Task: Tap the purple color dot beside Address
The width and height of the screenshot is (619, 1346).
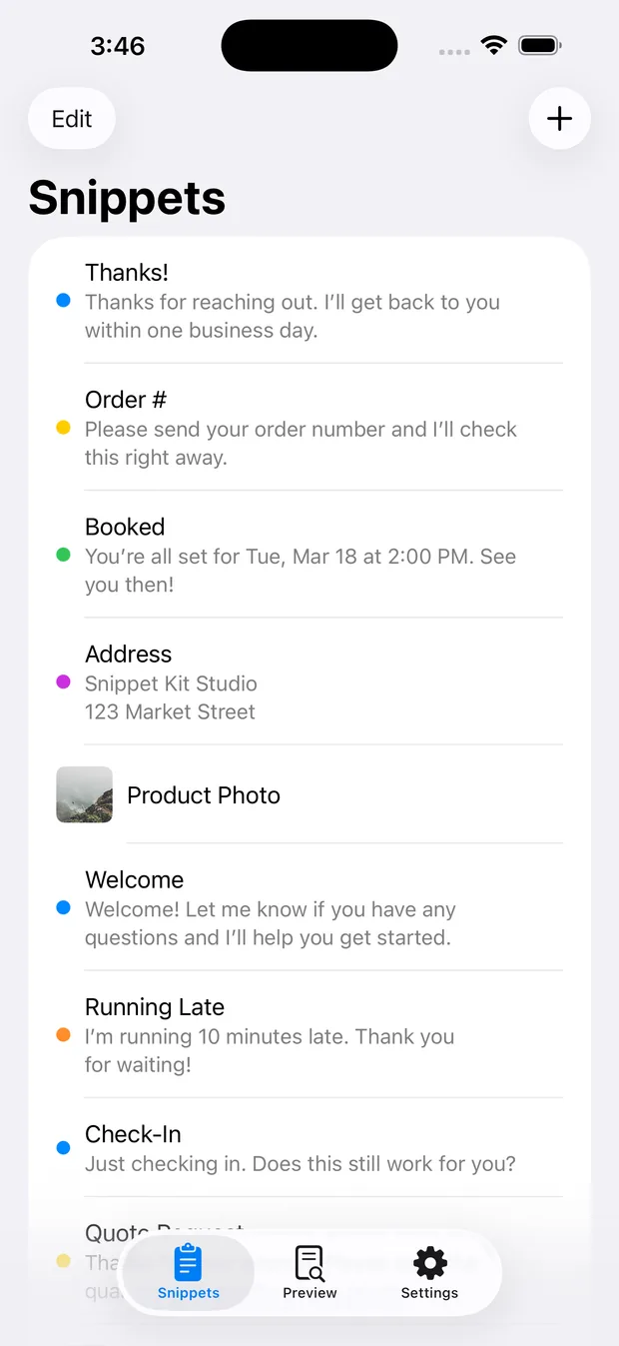Action: pyautogui.click(x=63, y=681)
